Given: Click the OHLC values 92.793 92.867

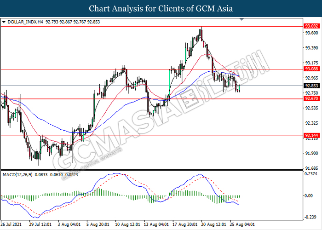Looking at the screenshot, I should coord(59,22).
